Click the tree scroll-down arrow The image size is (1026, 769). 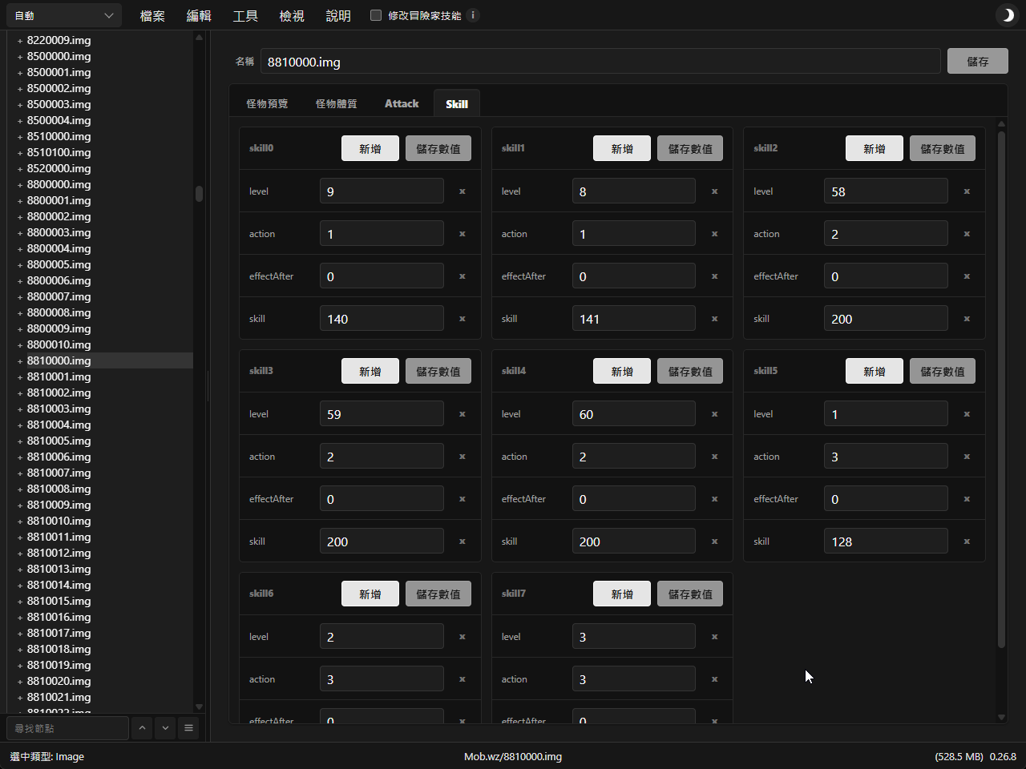(x=199, y=707)
